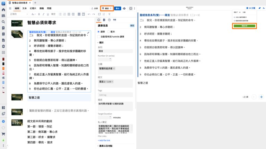
Task: Click the question-box insert icon in toolbar
Action: 84,14
